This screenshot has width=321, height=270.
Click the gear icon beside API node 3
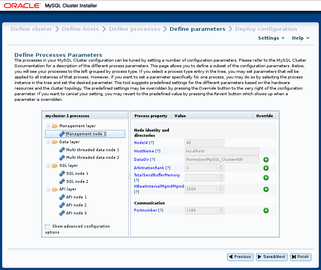tap(62, 213)
